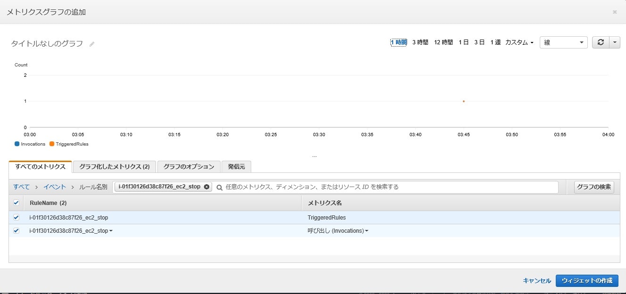Open the refresh options dropdown arrow
This screenshot has width=626, height=294.
[614, 42]
